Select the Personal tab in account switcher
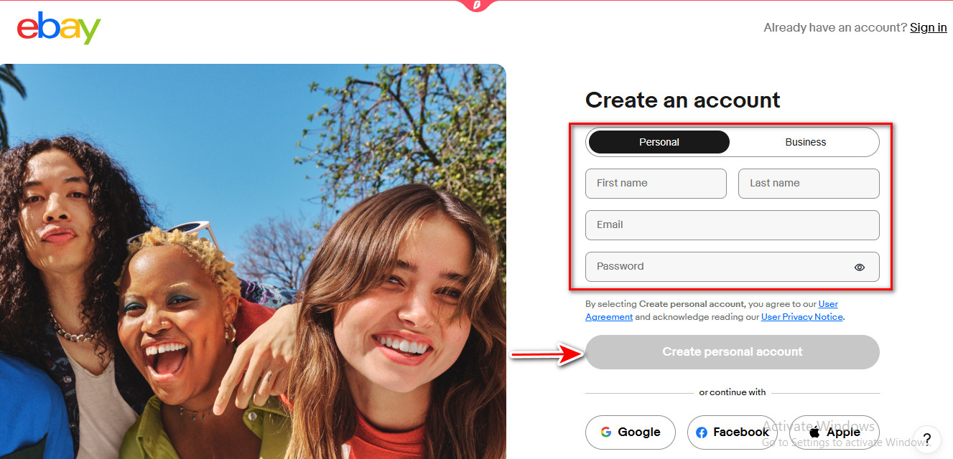The height and width of the screenshot is (459, 953). (658, 142)
